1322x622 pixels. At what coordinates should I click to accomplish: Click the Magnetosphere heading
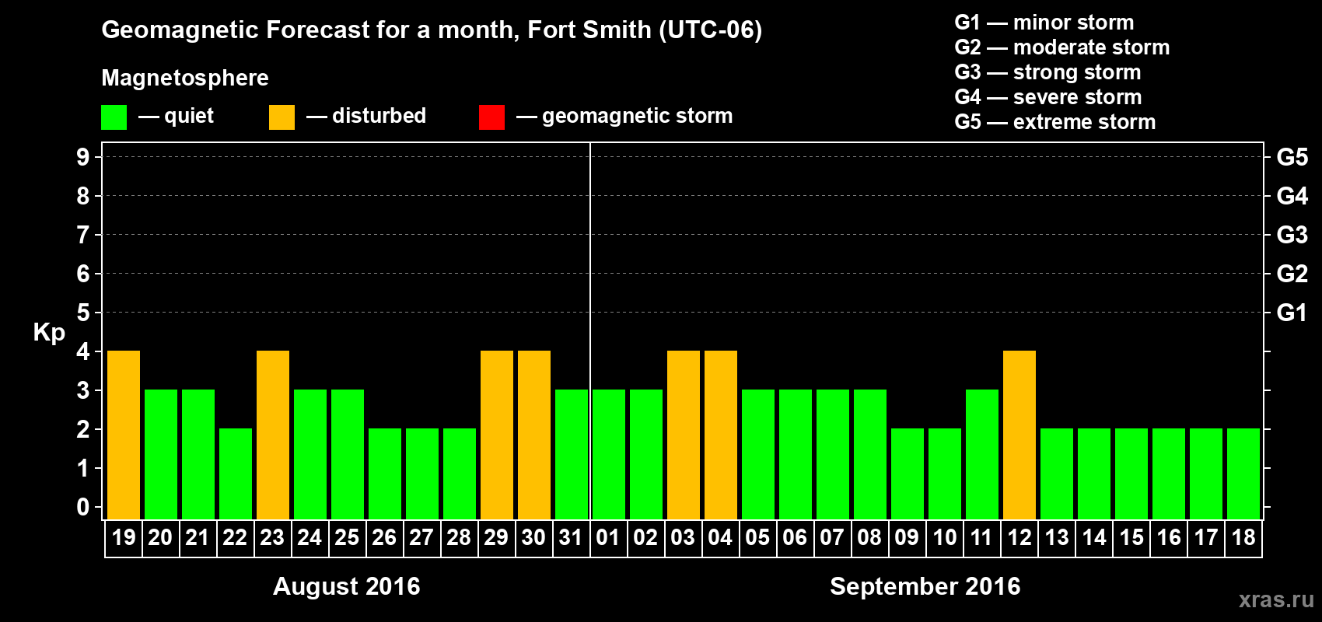[185, 79]
